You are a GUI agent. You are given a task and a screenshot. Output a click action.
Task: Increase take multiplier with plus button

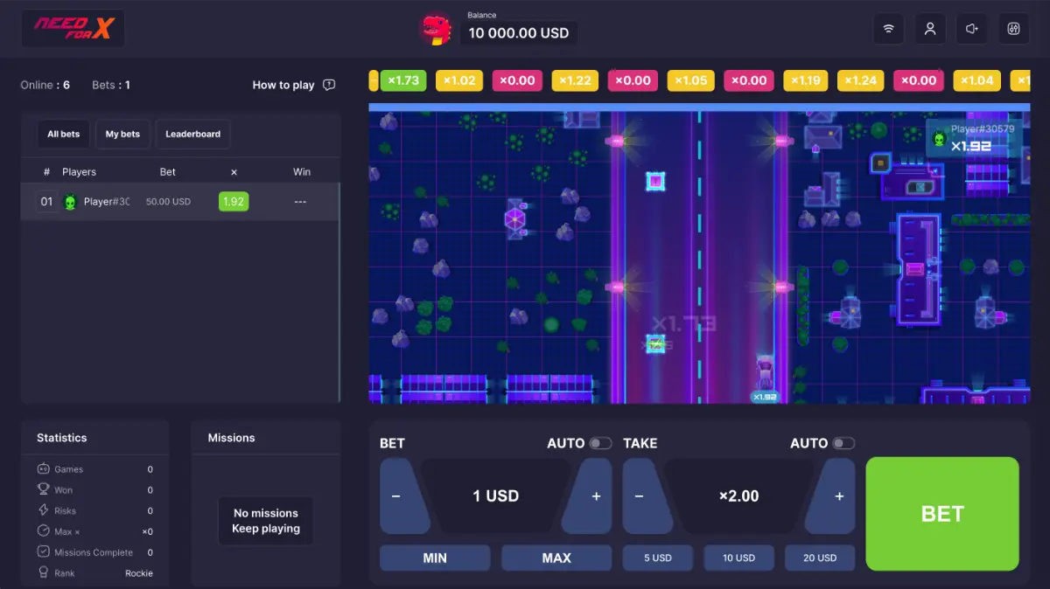tap(837, 496)
